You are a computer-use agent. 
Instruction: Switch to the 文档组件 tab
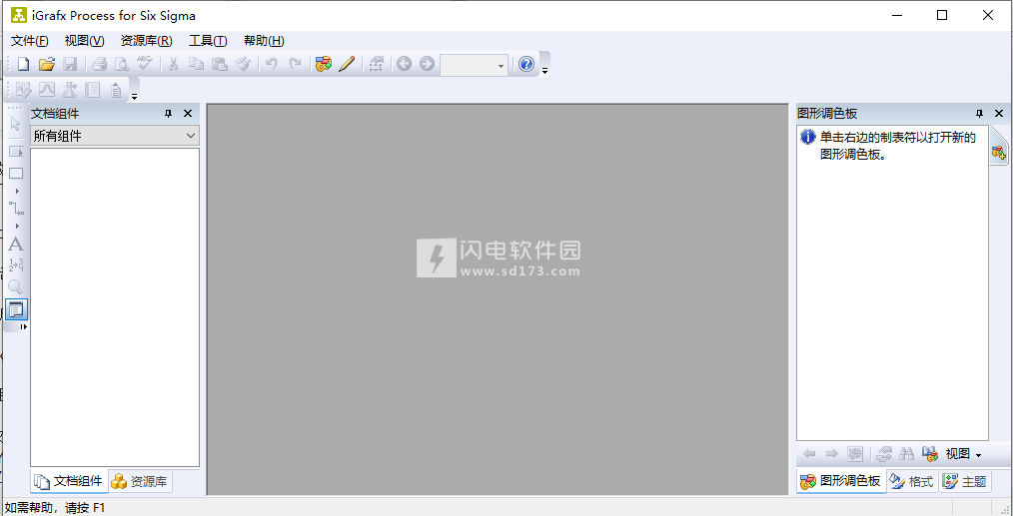tap(69, 481)
